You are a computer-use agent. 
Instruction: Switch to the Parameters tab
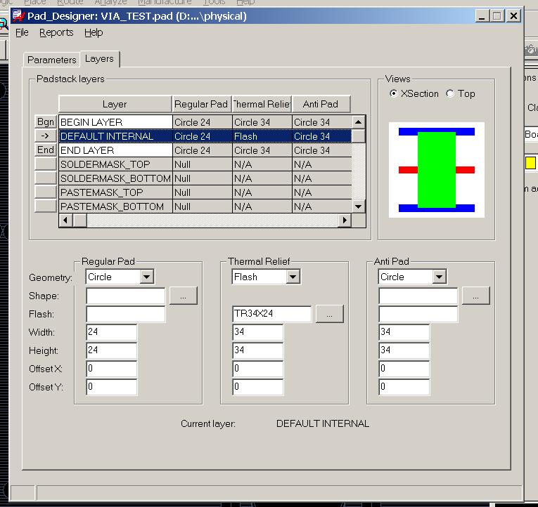(x=51, y=60)
